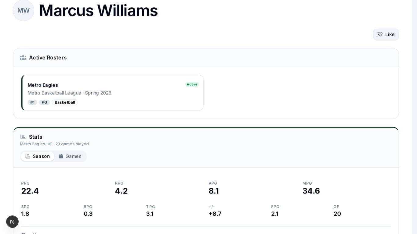This screenshot has height=234, width=417.
Task: Click the Active Rosters people icon
Action: [x=23, y=58]
